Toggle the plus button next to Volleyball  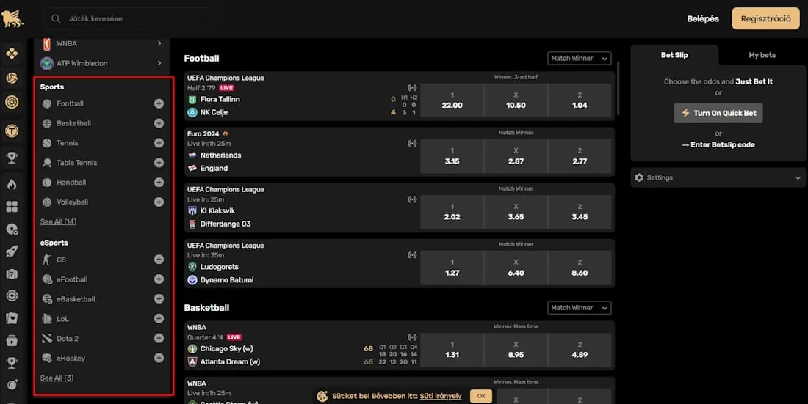click(x=159, y=202)
